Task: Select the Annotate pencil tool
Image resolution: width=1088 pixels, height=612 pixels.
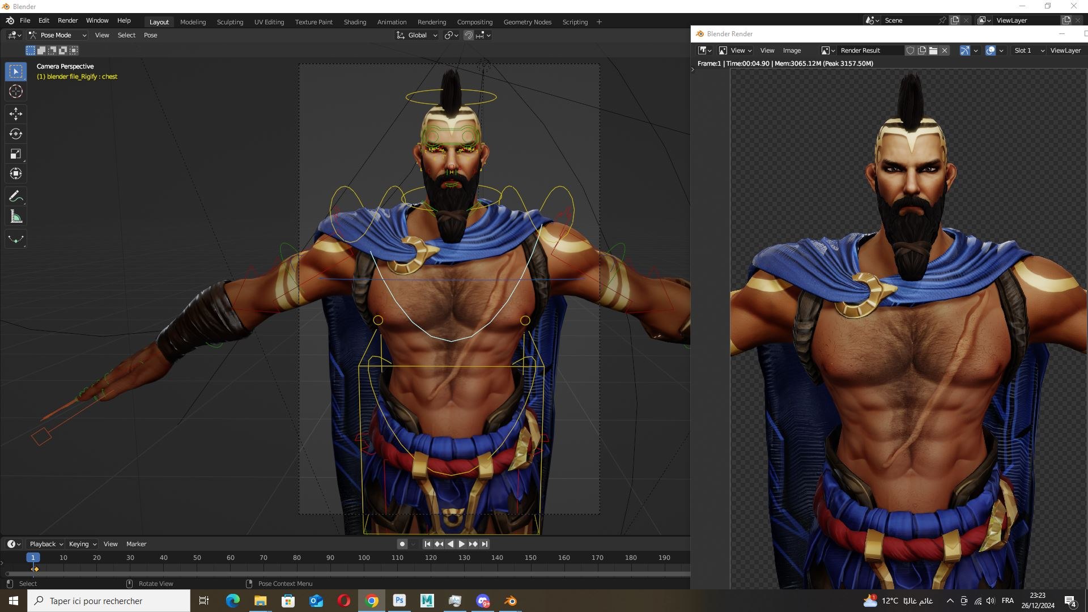Action: click(16, 196)
